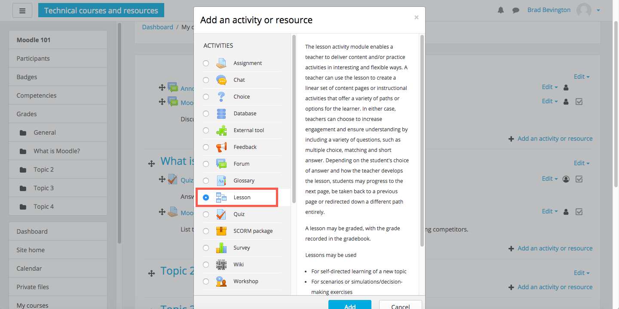Click the 'Add an activity or resource' dialog title

pos(256,20)
